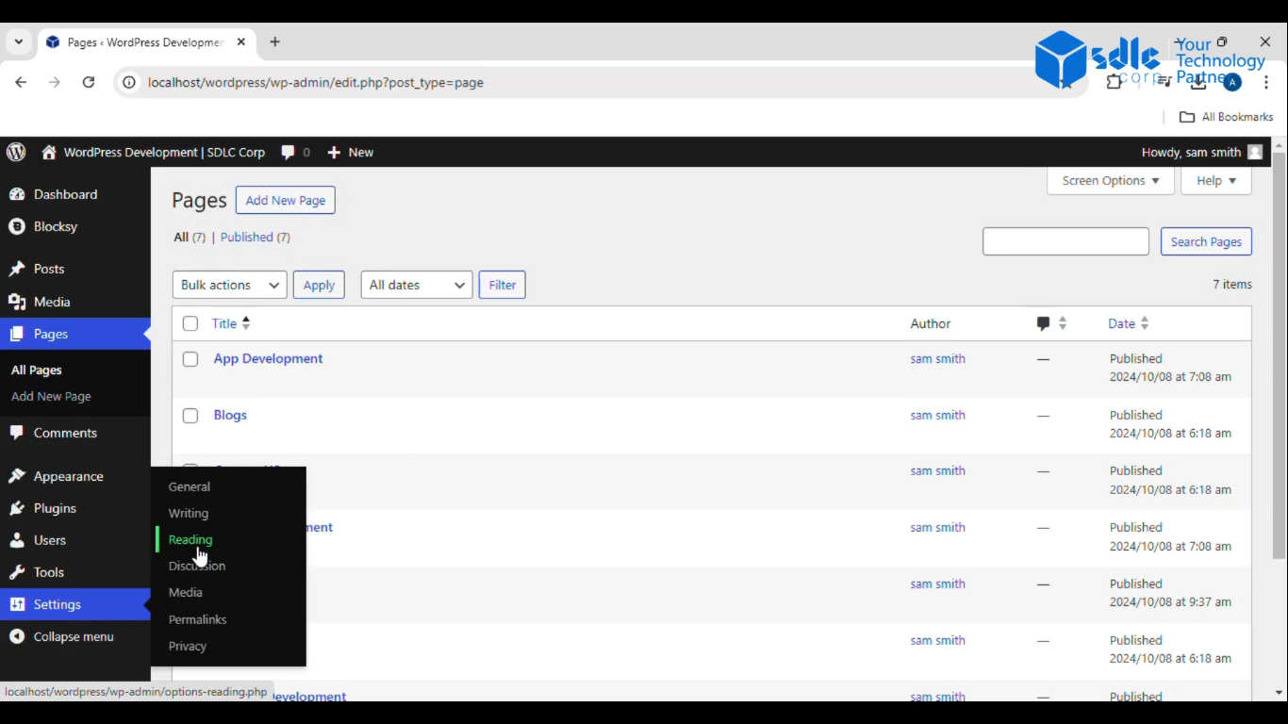Click the comments column sort arrows

[x=1063, y=323]
